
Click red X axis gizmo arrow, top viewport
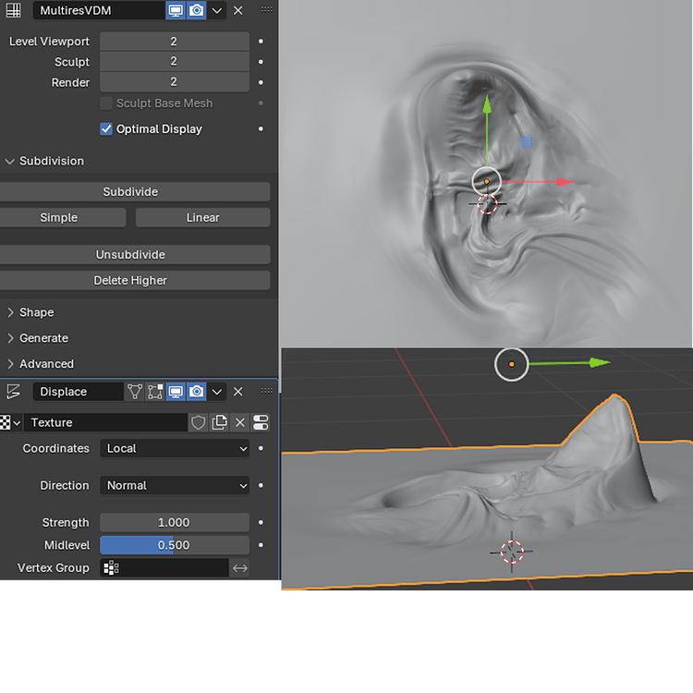click(x=564, y=182)
